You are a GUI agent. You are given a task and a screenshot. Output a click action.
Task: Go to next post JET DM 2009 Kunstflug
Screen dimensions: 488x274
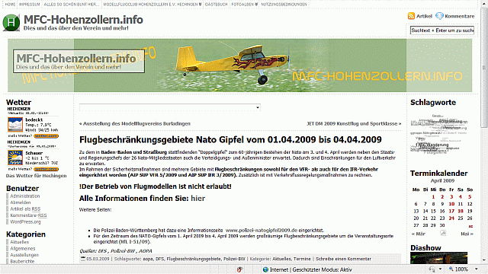tap(354, 123)
